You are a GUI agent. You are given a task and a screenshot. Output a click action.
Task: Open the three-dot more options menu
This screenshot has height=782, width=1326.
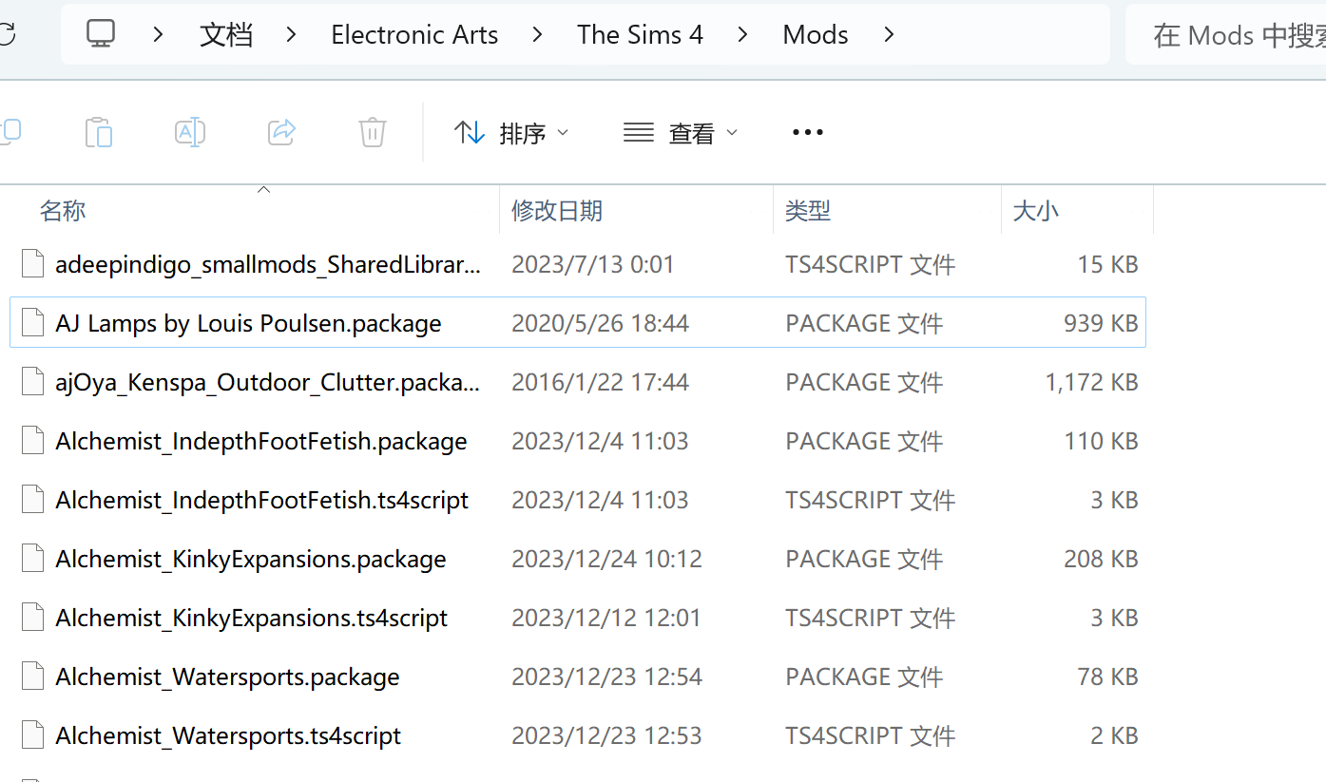click(807, 132)
